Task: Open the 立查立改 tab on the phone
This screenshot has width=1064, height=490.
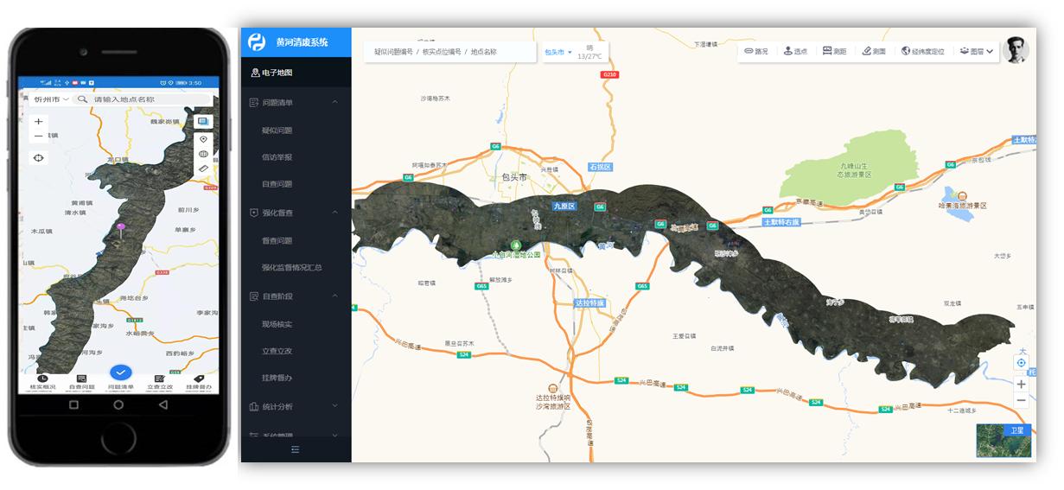Action: (160, 383)
